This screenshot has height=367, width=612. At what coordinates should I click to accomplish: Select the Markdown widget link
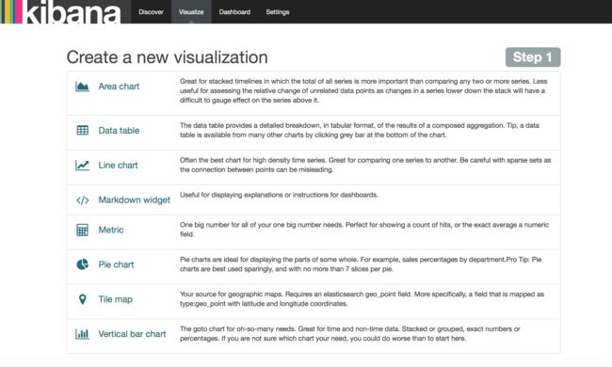tap(135, 199)
